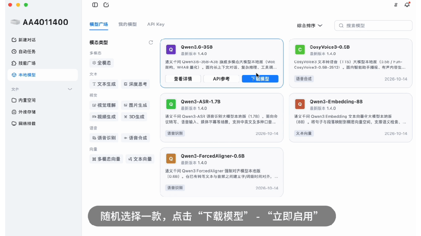Screen dimensions: 421x236
Task: Click the 文本向量 tag on the Qwen3-Embedding card
Action: point(304,133)
